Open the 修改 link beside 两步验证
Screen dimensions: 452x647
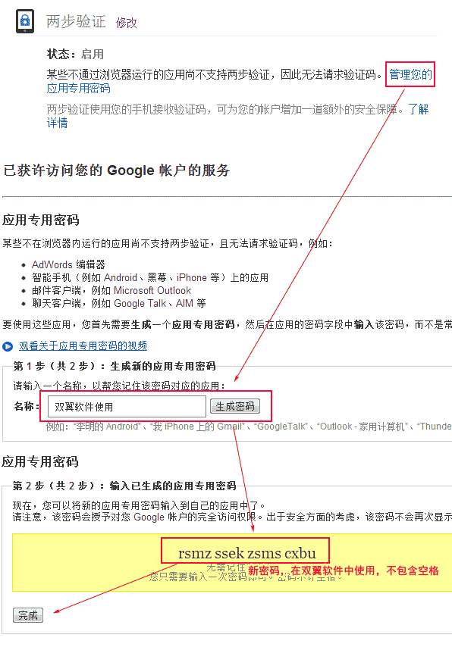click(127, 23)
